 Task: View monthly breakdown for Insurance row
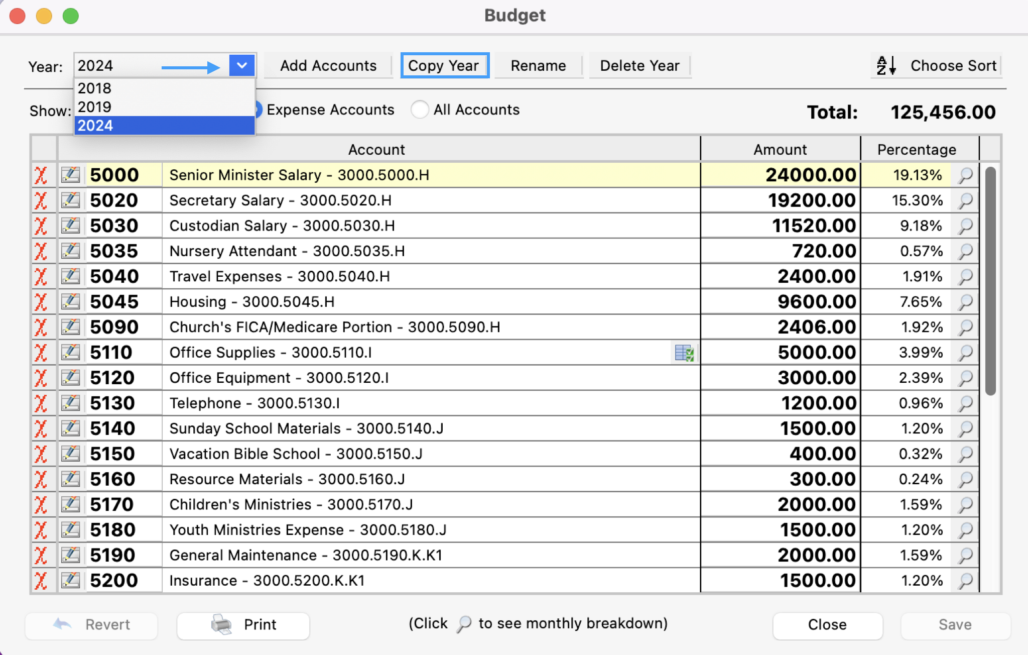tap(965, 581)
